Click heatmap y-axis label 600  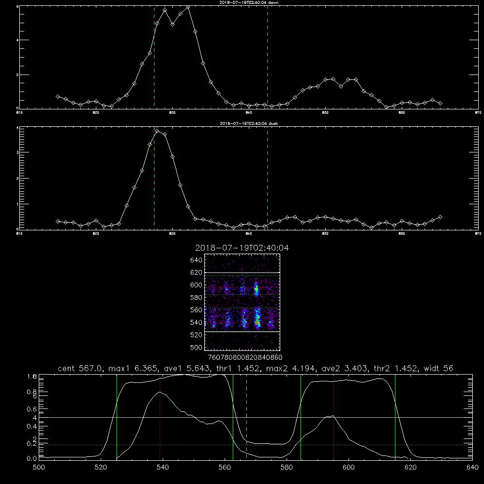197,285
